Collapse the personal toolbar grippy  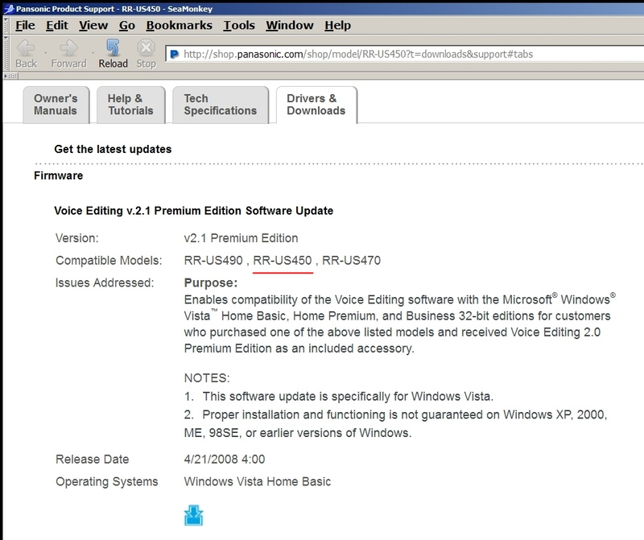coord(10,76)
